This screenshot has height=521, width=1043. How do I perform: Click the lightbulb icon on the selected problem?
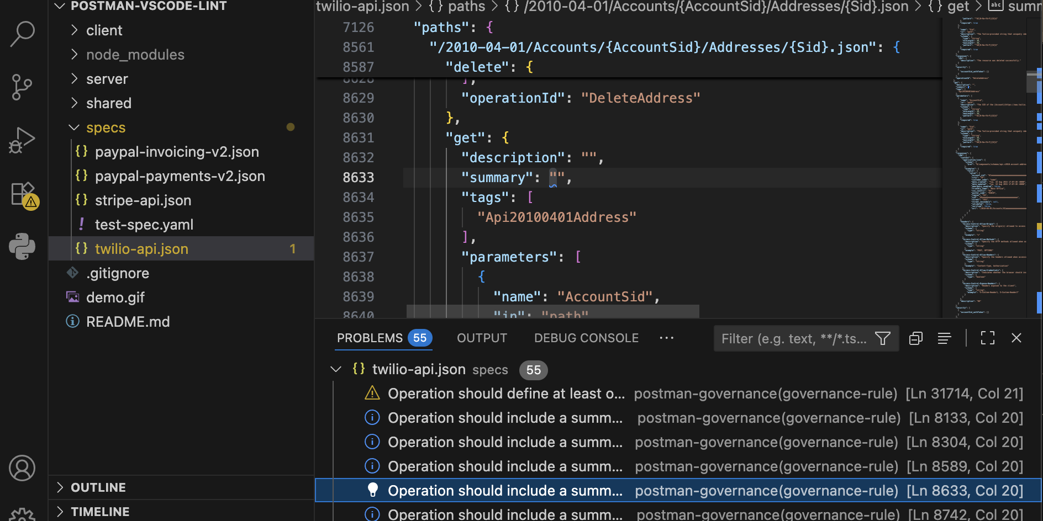pos(373,490)
